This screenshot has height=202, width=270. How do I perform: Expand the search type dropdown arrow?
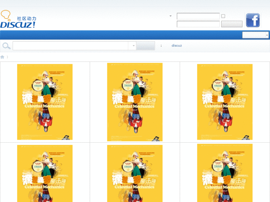point(133,46)
